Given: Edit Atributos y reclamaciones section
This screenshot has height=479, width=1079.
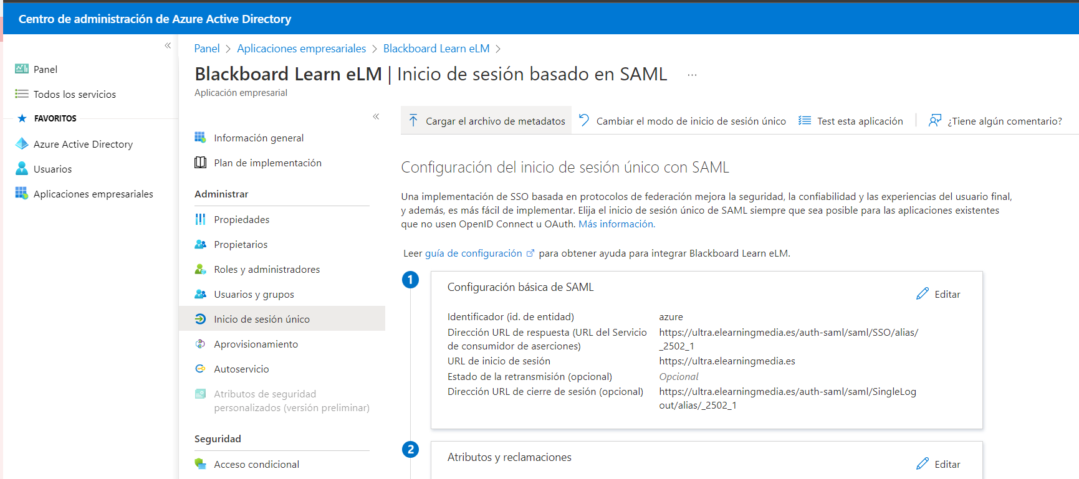Looking at the screenshot, I should (x=938, y=464).
